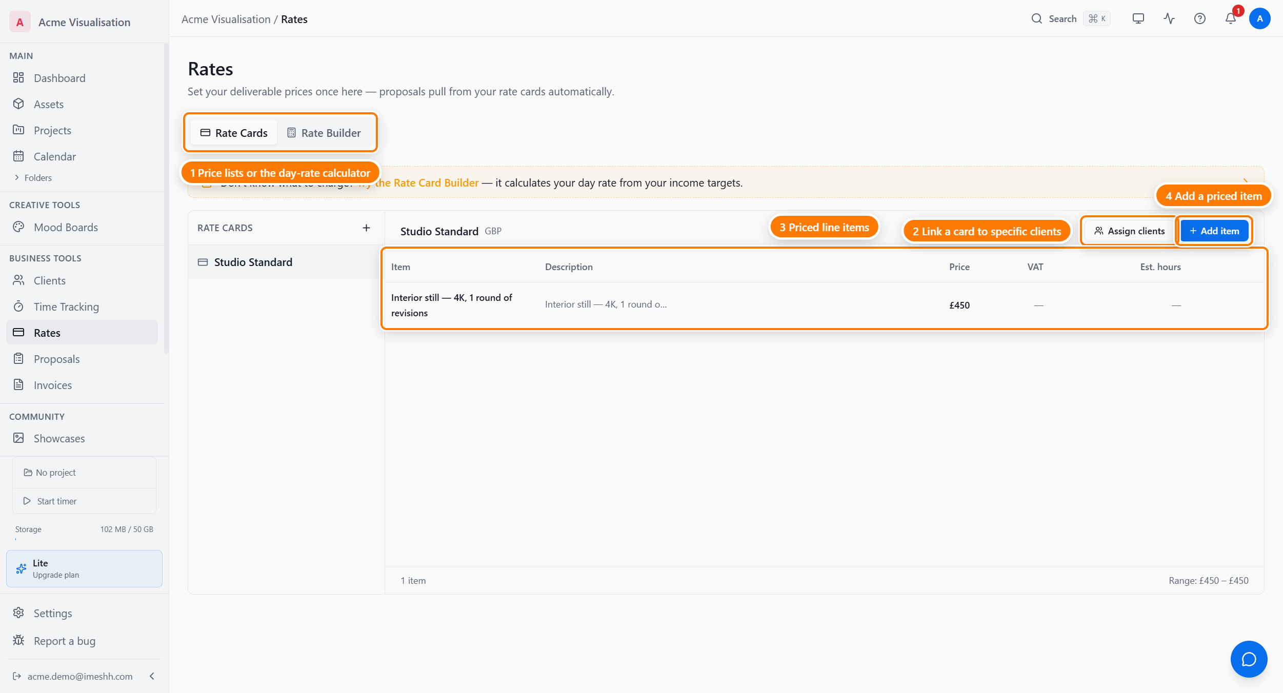Image resolution: width=1283 pixels, height=693 pixels.
Task: Open the activity pulse icon
Action: coord(1169,19)
